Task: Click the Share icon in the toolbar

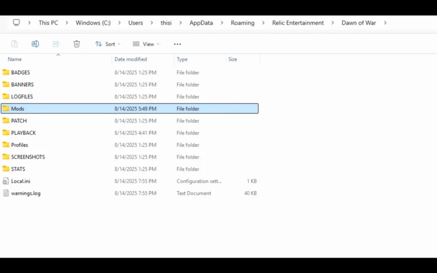Action: (x=55, y=44)
